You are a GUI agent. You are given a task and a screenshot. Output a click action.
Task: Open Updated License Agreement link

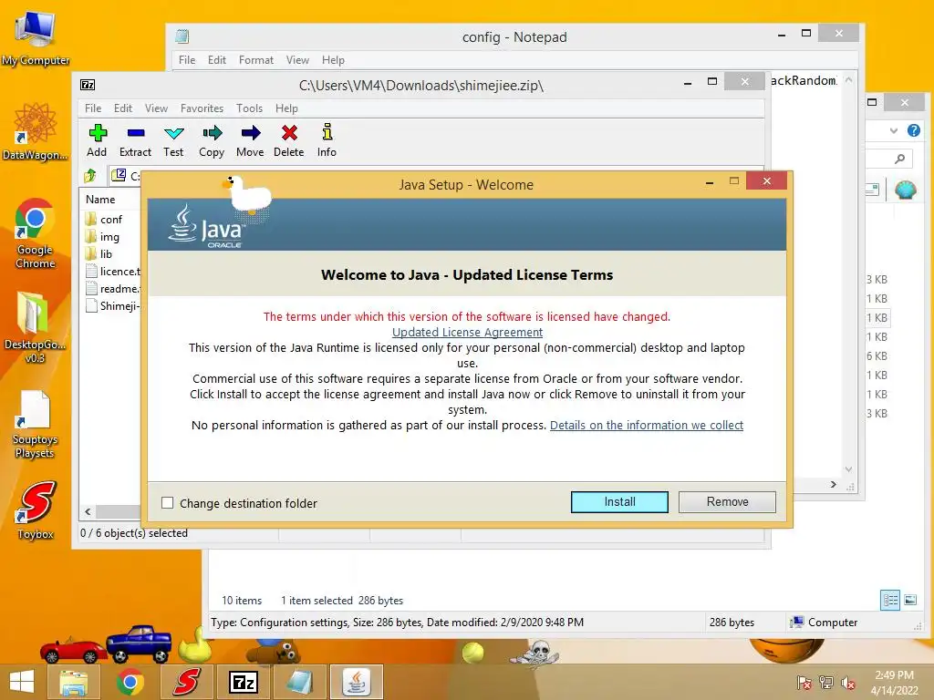(x=467, y=332)
